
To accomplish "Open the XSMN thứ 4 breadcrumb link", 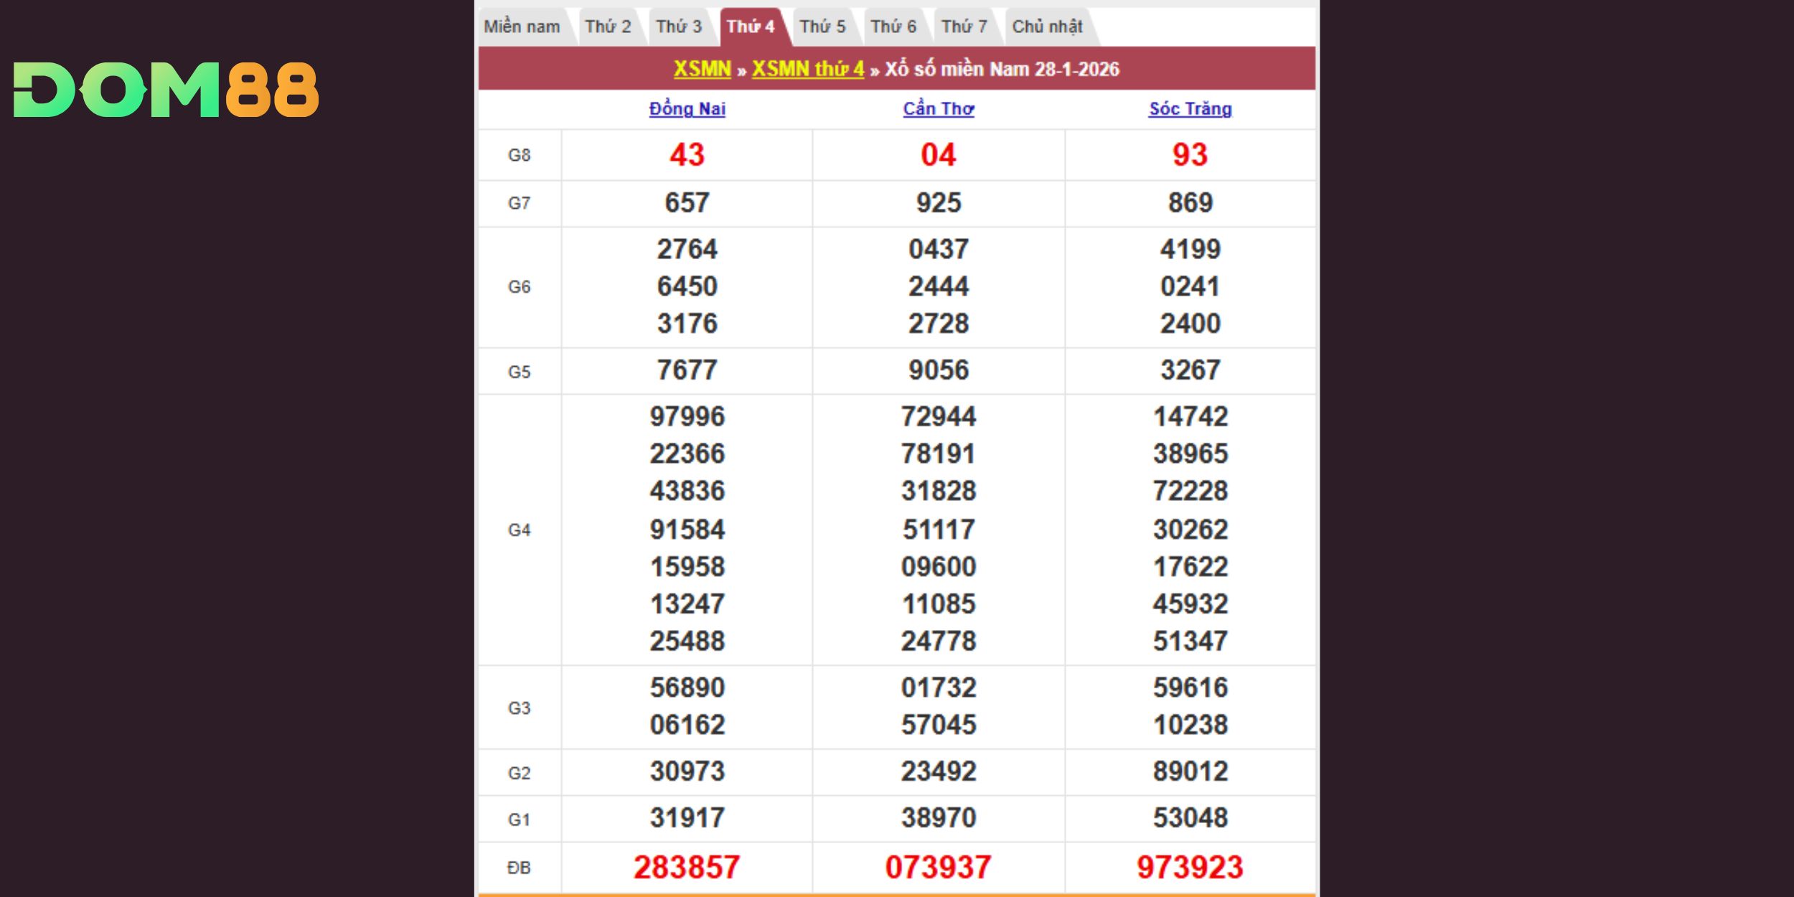I will tap(808, 69).
